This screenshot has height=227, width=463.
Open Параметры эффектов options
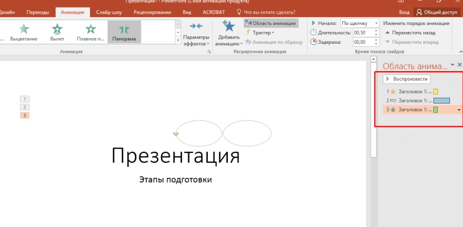pyautogui.click(x=196, y=34)
